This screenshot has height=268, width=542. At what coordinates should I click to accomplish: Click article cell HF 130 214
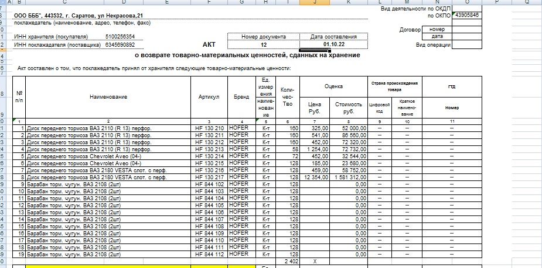(x=209, y=156)
